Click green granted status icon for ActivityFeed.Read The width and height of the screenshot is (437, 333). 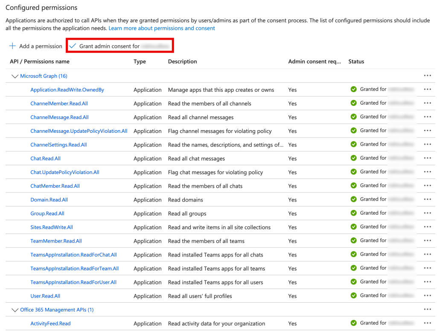pyautogui.click(x=354, y=323)
